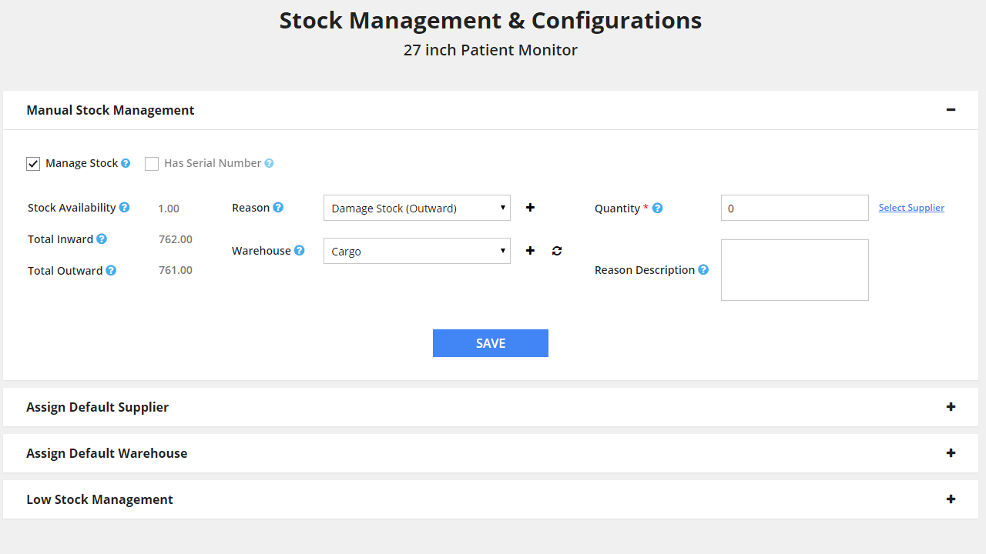This screenshot has width=986, height=554.
Task: Add new warehouse with plus icon
Action: [x=530, y=251]
